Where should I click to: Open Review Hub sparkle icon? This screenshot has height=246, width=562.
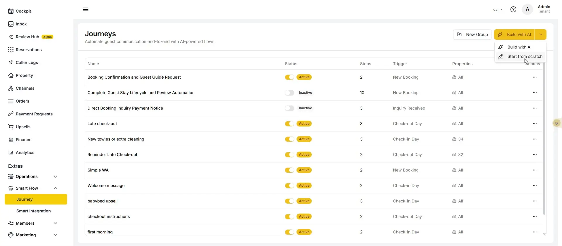tap(11, 37)
